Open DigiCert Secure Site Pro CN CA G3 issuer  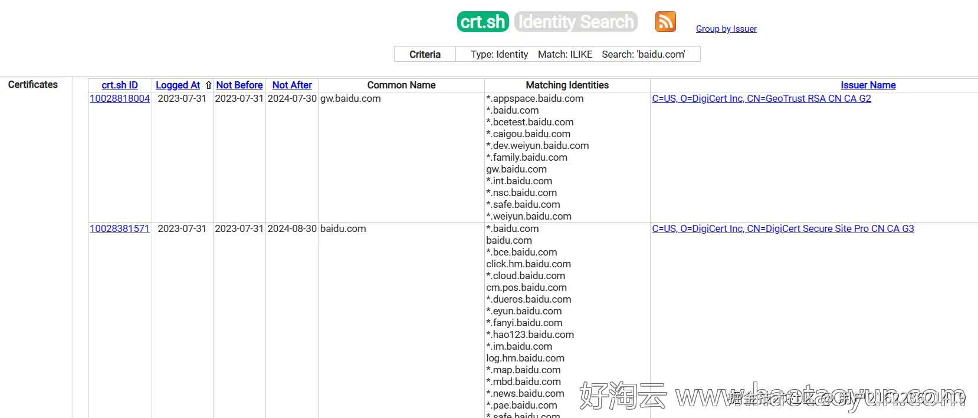click(x=783, y=229)
